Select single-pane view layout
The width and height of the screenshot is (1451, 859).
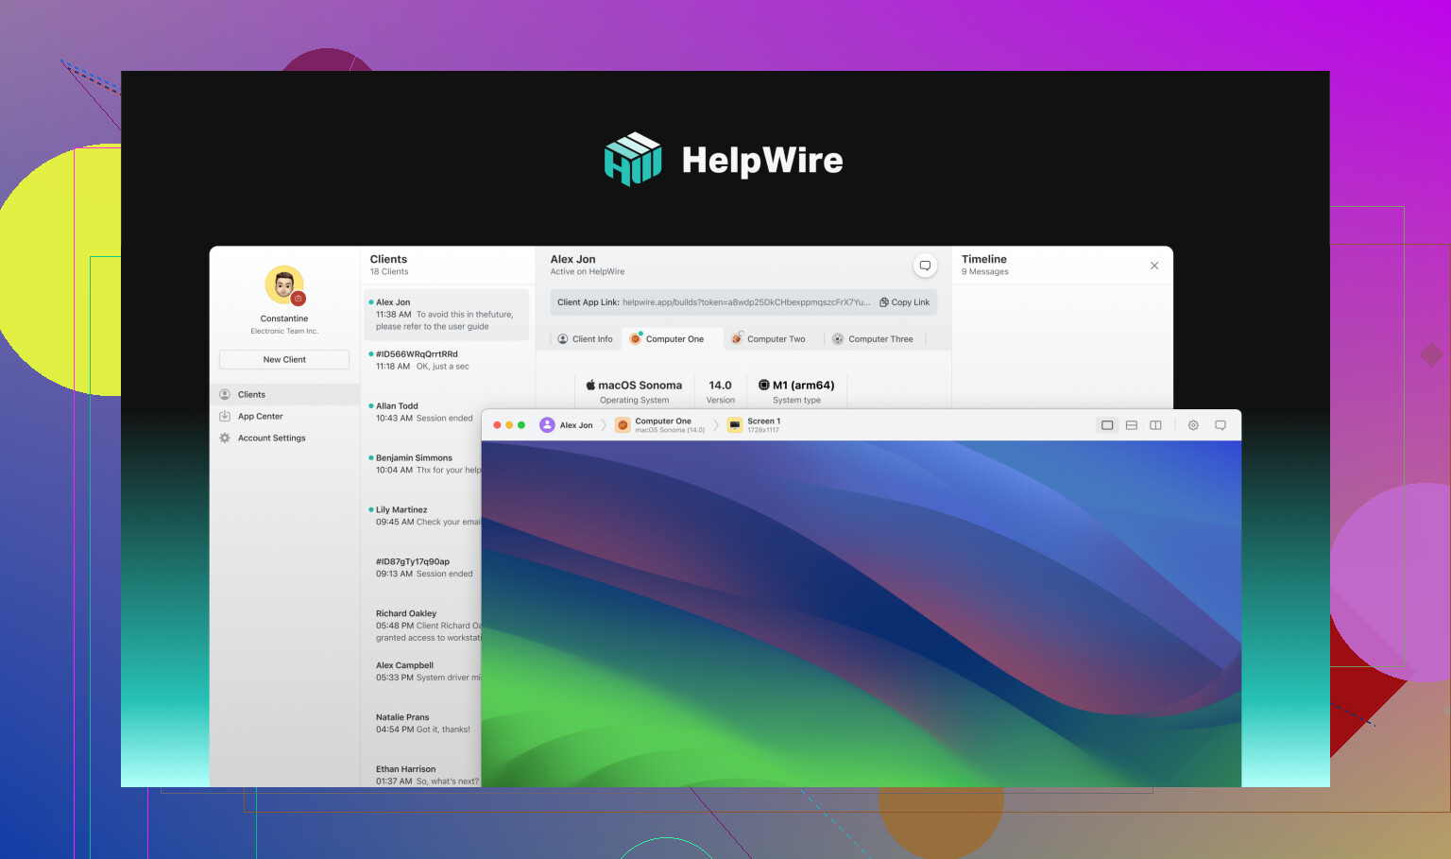click(x=1107, y=425)
